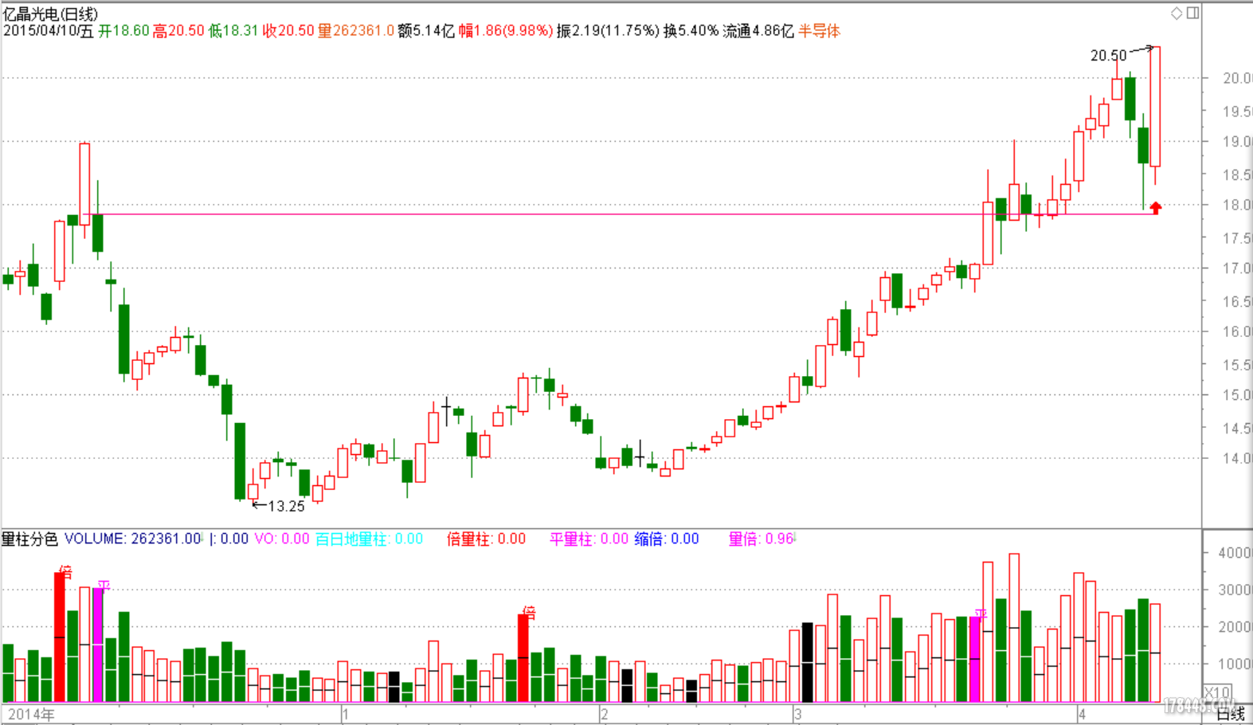Screen dimensions: 1253x725
Task: Click the high price value 高20.50 in the header
Action: (x=178, y=31)
